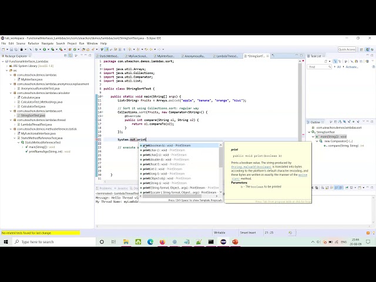Click the Quick Access field
The image size is (376, 282).
[347, 49]
